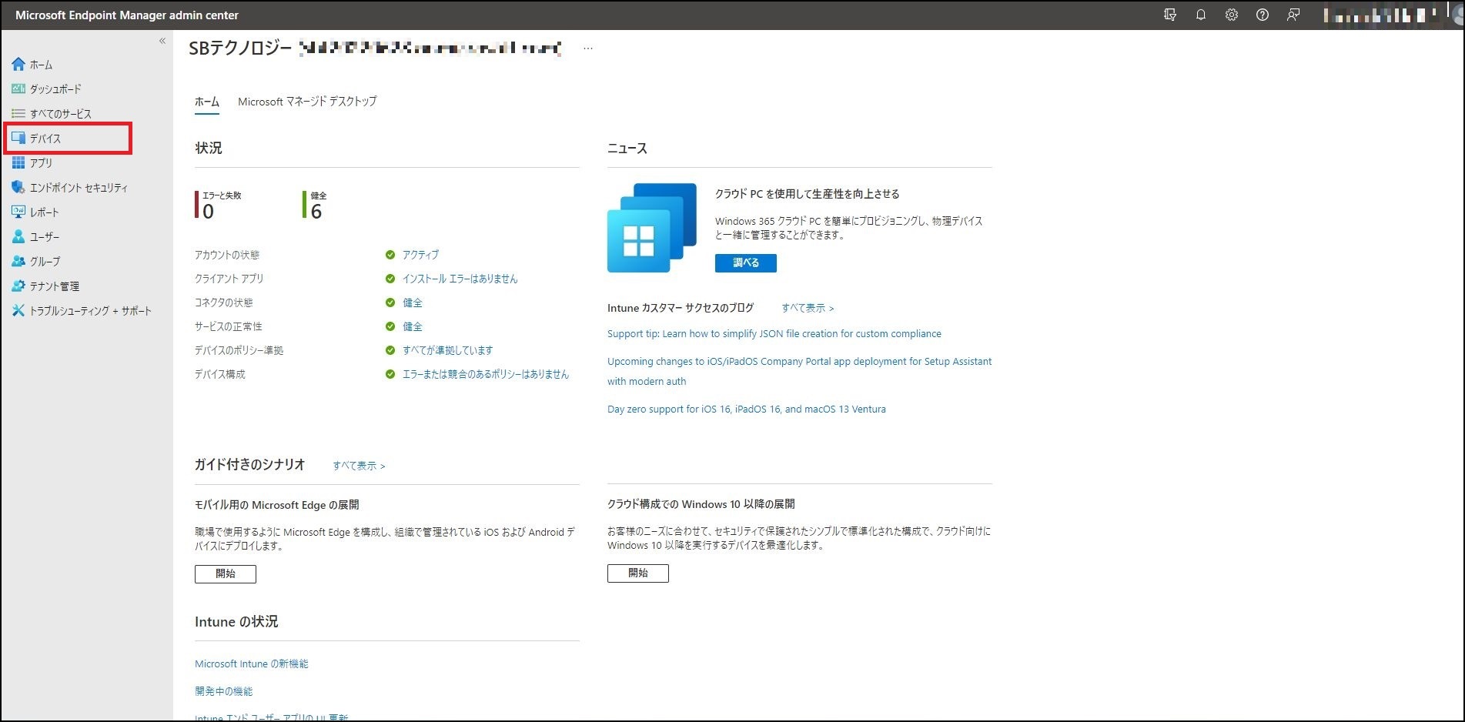Open the directory and subscription filter icon
The width and height of the screenshot is (1465, 722).
tap(1170, 15)
